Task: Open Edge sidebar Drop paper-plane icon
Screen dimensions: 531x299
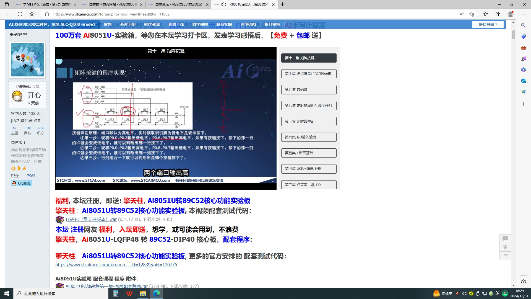Action: (523, 92)
